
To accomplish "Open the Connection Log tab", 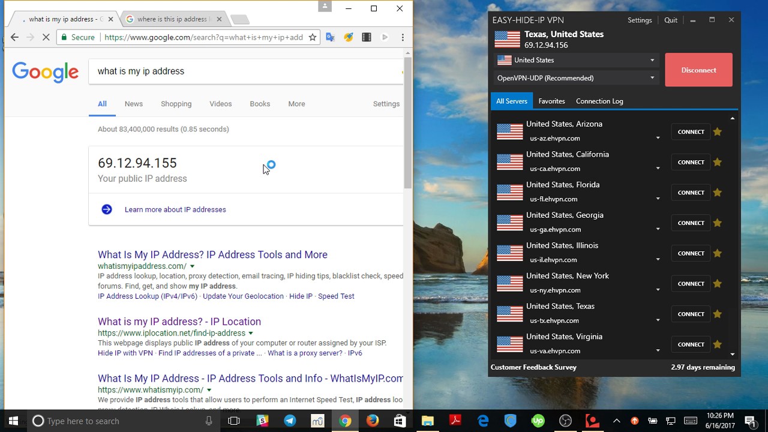I will point(599,101).
